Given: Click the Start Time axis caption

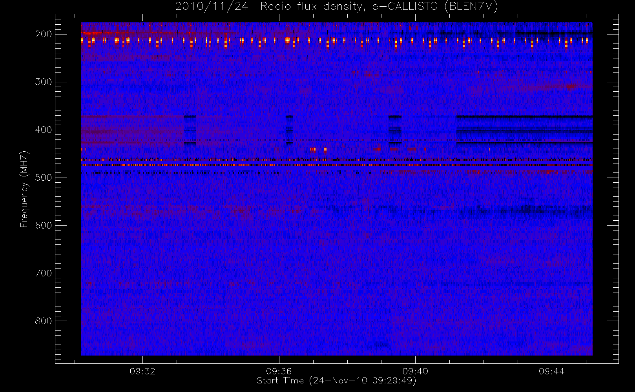Looking at the screenshot, I should click(336, 381).
